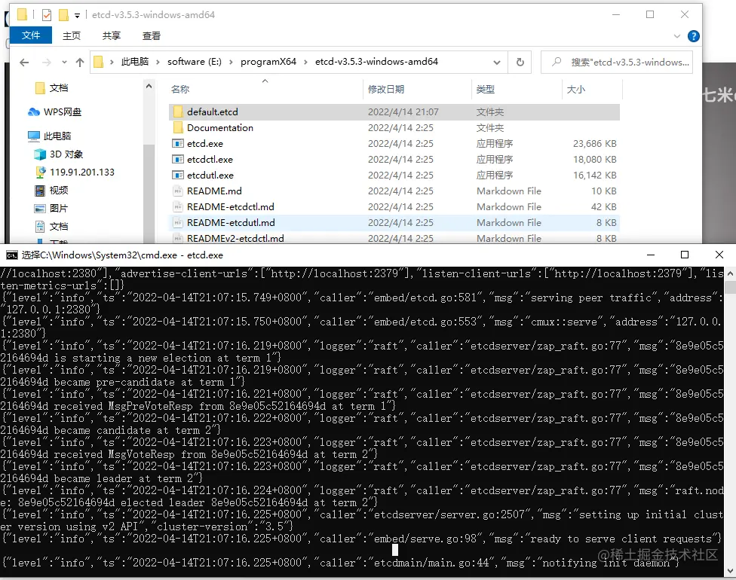Viewport: 736px width, 580px height.
Task: Open 图片 in navigation pane
Action: pyautogui.click(x=51, y=208)
